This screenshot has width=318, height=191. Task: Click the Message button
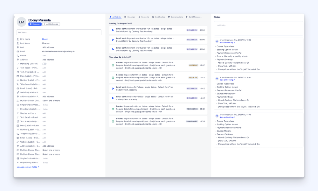35,24
